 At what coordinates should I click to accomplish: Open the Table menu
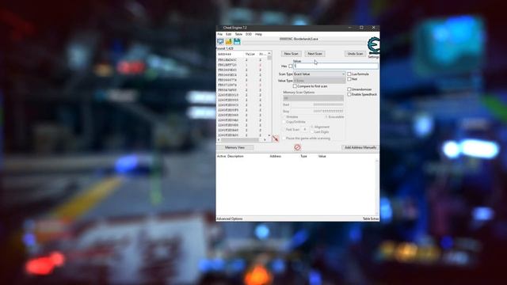[238, 34]
